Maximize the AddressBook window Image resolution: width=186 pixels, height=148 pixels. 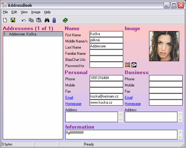pos(174,5)
